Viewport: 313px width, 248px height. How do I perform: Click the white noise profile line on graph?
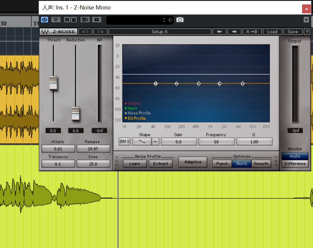tap(196, 74)
